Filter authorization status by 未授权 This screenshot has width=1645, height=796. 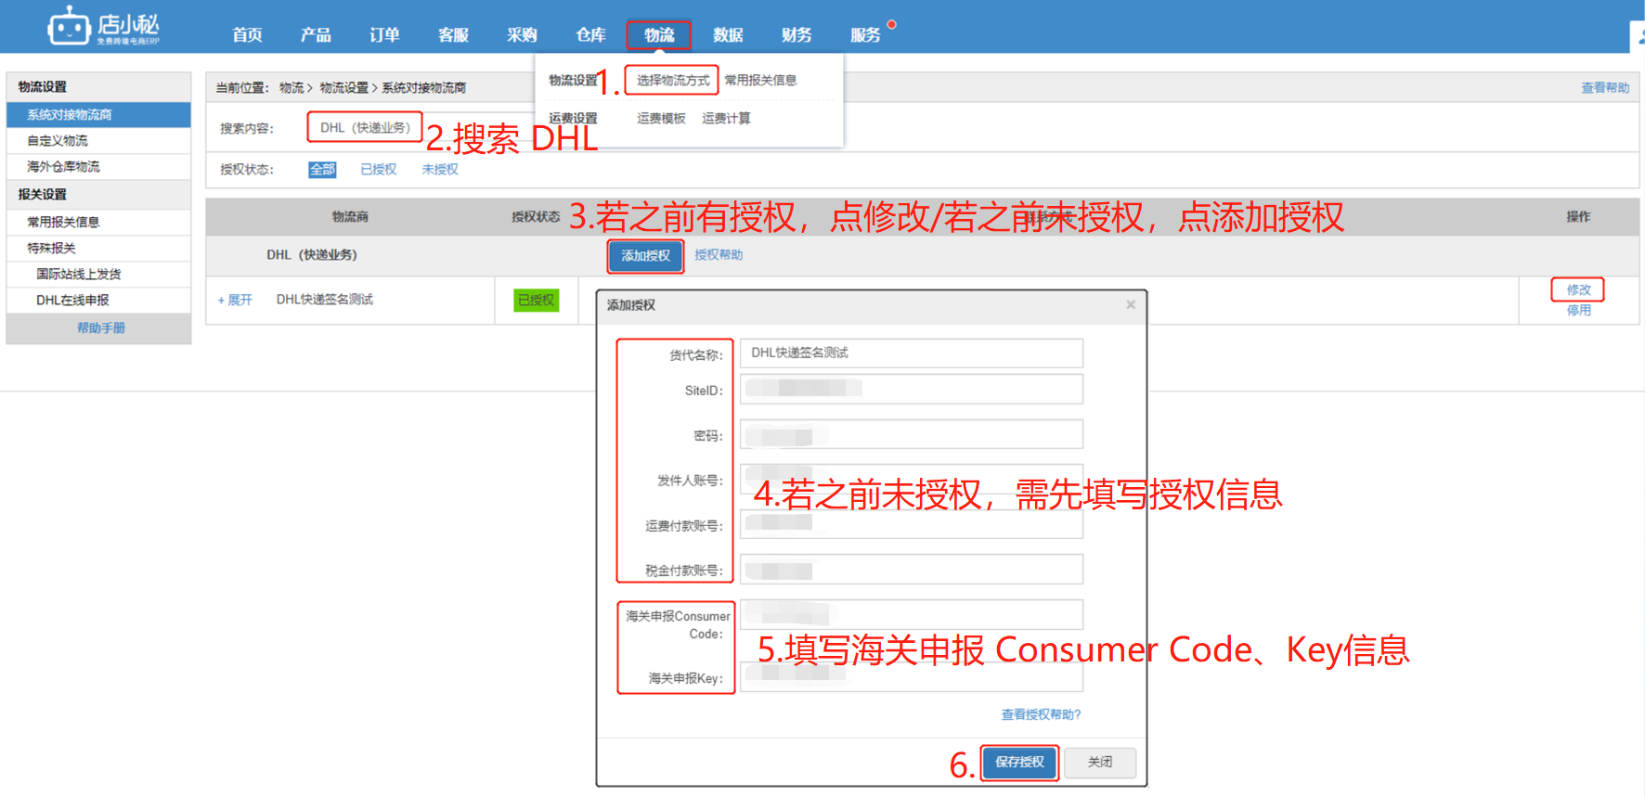click(440, 169)
